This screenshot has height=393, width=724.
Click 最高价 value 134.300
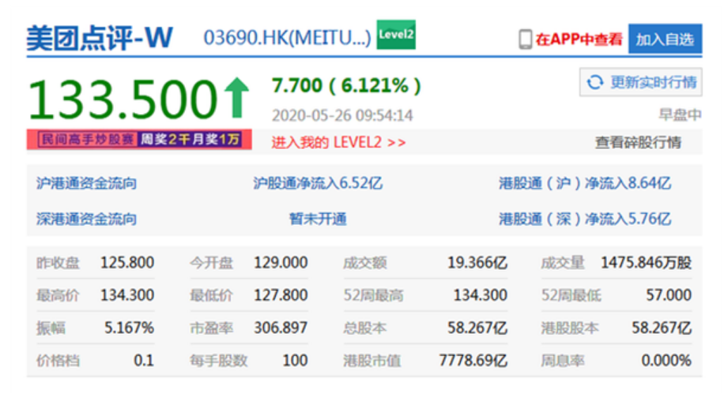[x=127, y=295]
